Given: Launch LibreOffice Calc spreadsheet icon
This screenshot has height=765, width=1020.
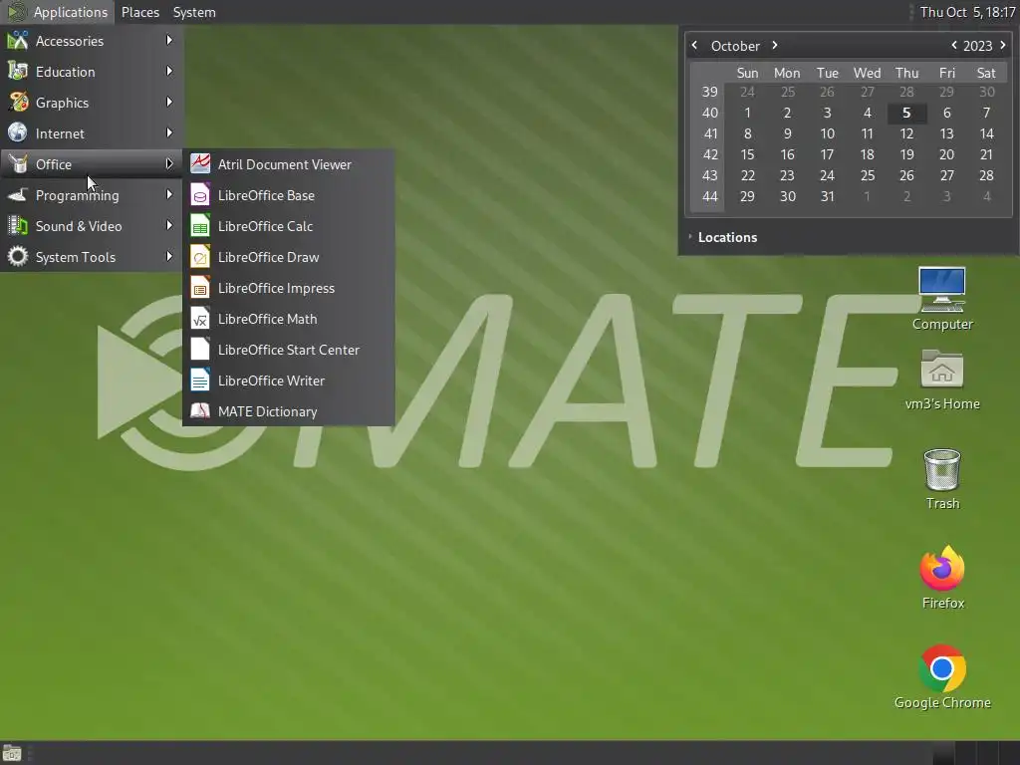Looking at the screenshot, I should point(199,226).
